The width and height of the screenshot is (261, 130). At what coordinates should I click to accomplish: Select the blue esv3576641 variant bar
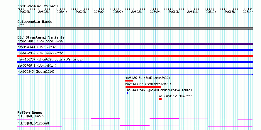(135, 50)
